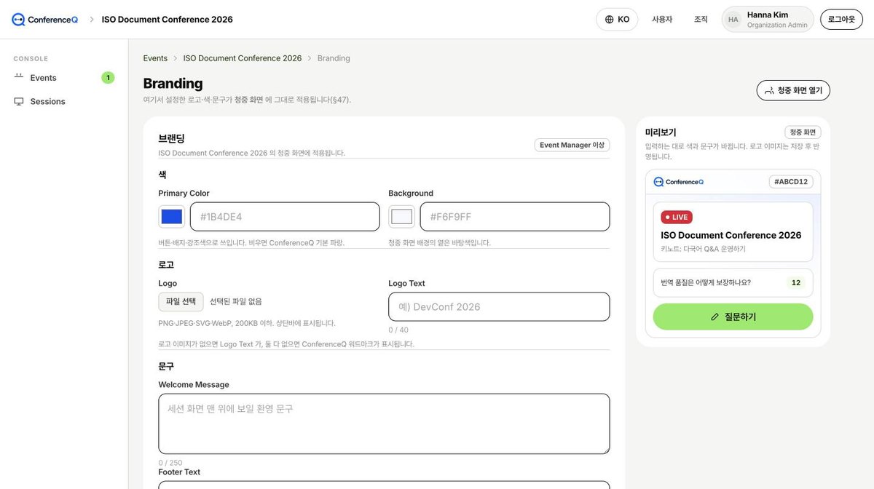Go to ISO Document Conference 2026 breadcrumb
This screenshot has height=489, width=874.
click(243, 58)
